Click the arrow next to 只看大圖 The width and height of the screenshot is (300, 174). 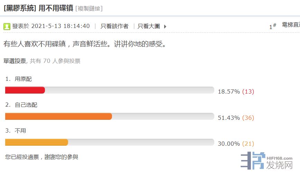click(165, 26)
